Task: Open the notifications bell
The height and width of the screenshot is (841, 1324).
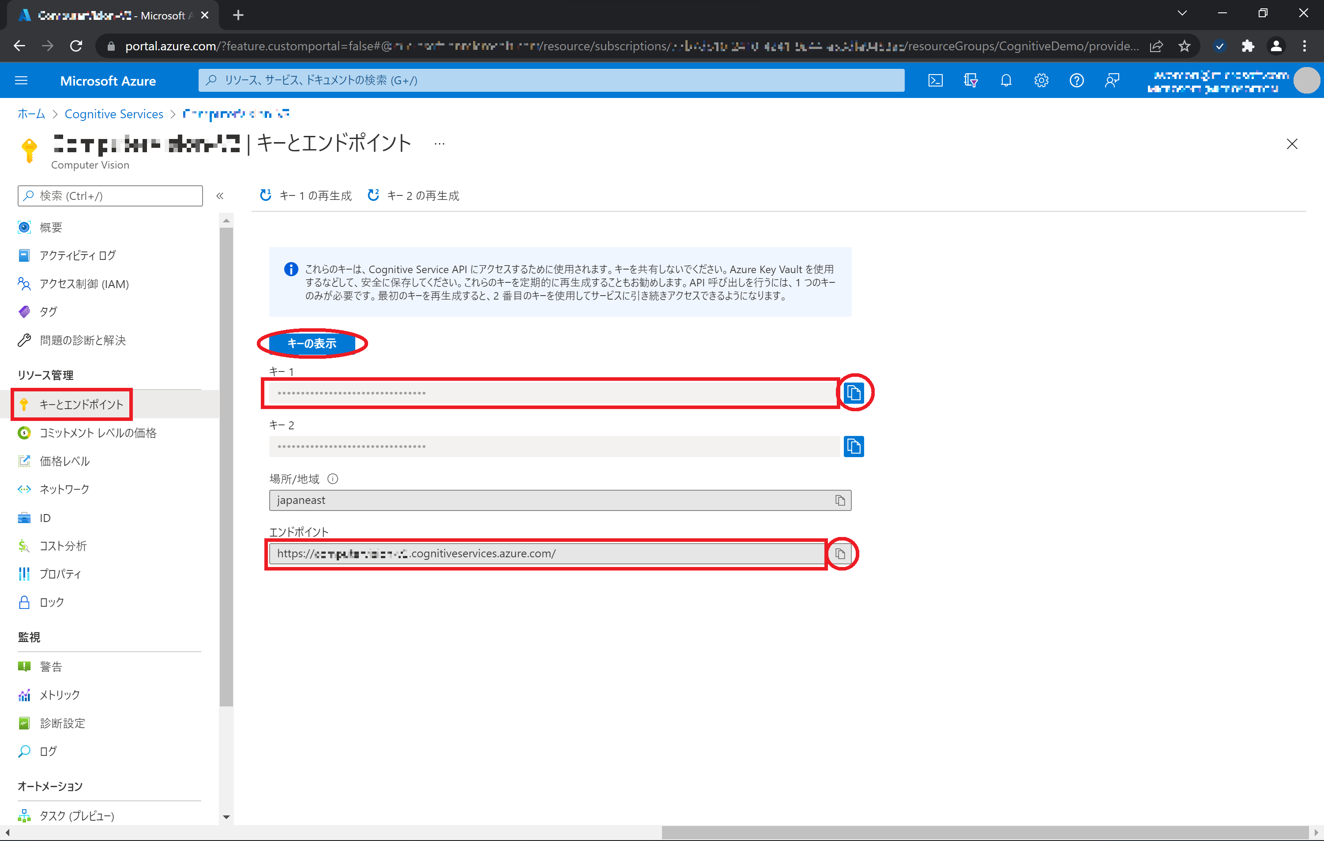Action: 1006,80
